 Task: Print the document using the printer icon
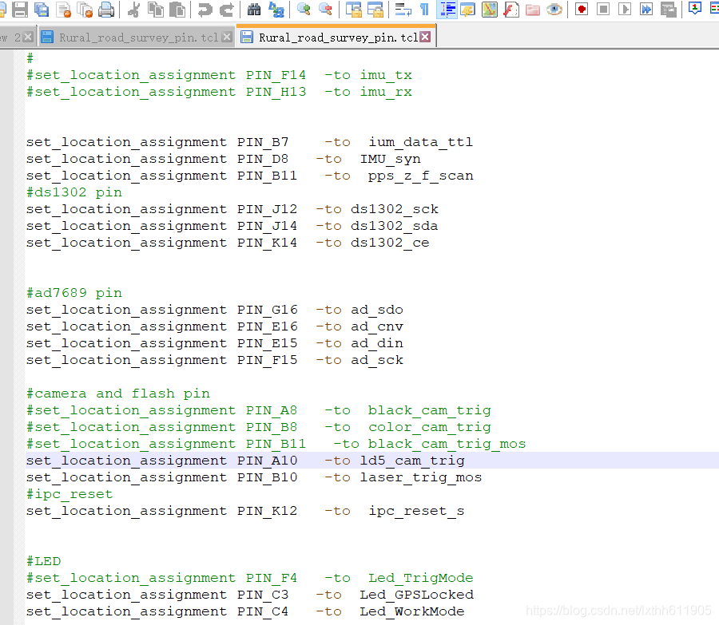click(106, 9)
